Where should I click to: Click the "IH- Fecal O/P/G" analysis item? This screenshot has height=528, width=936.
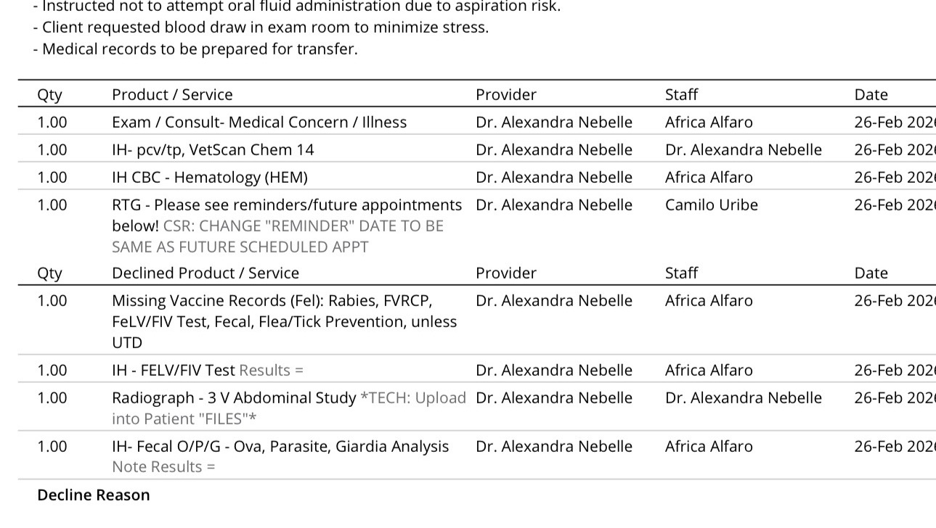point(280,447)
